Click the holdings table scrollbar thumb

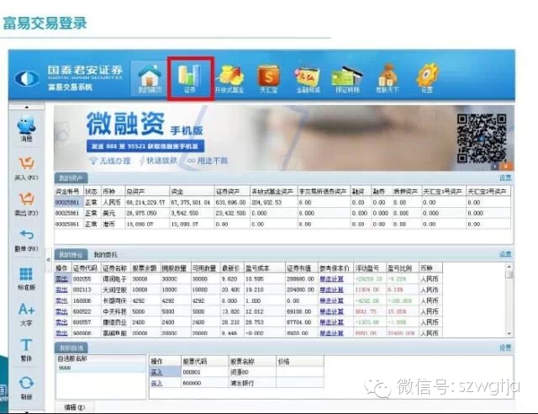[509, 274]
